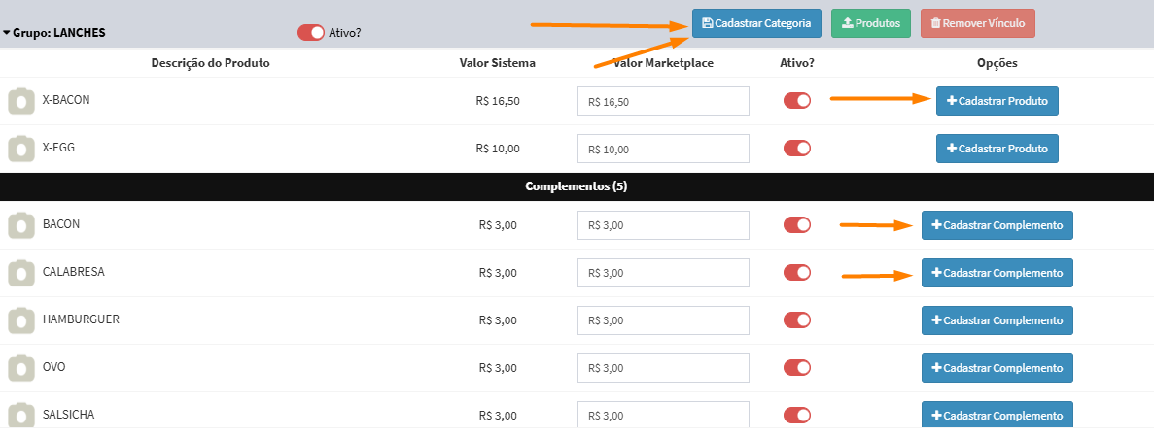
Task: Click the BACON complement photo icon
Action: [x=21, y=225]
